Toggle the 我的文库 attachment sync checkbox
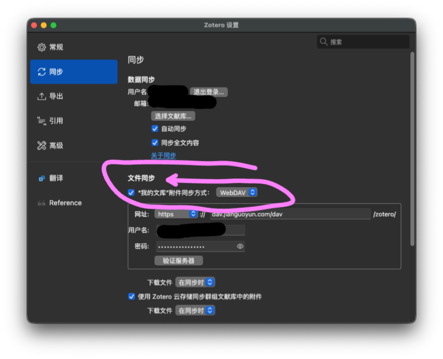Image resolution: width=443 pixels, height=359 pixels. [x=131, y=193]
